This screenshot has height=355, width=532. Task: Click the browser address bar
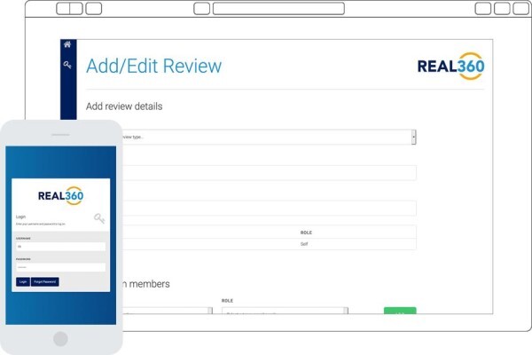[278, 9]
